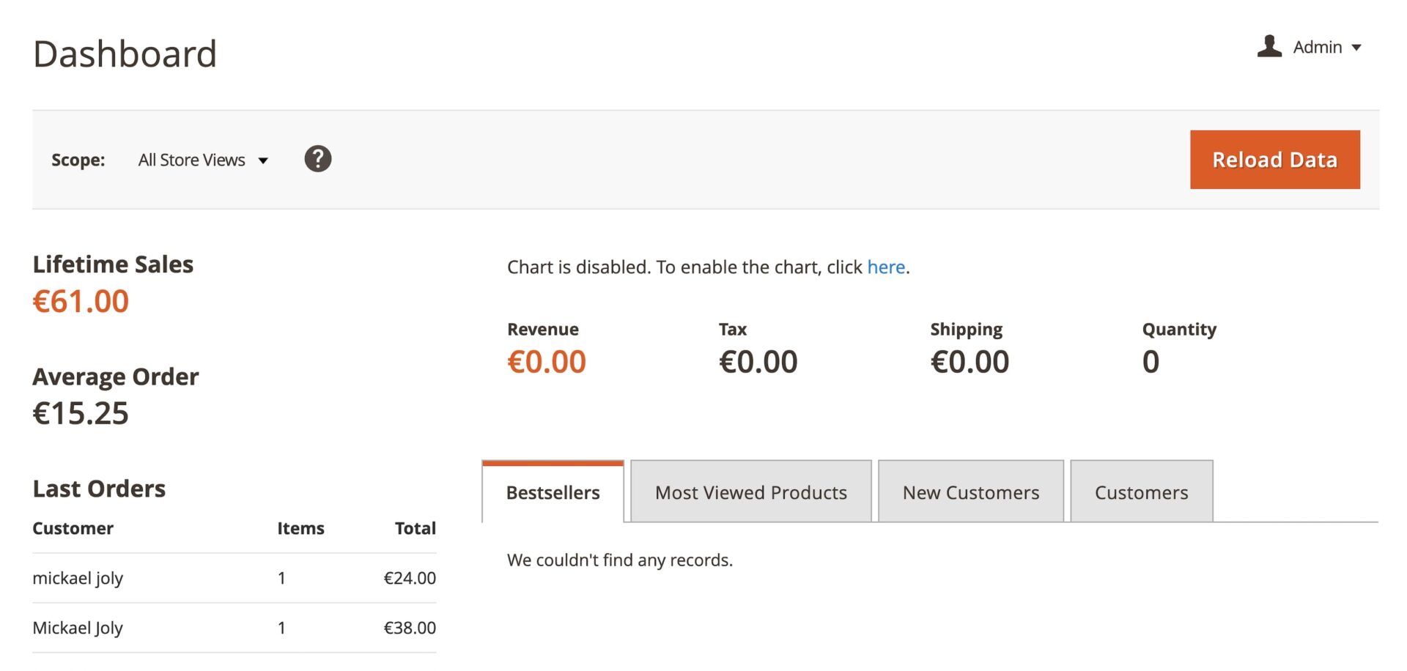This screenshot has width=1407, height=671.
Task: Click the Dashboard page title
Action: tap(125, 54)
